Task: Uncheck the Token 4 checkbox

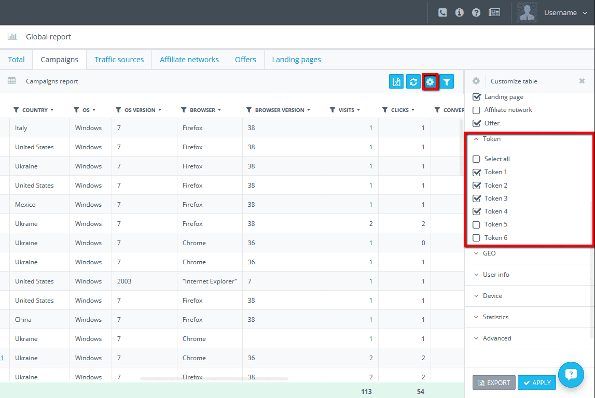Action: pyautogui.click(x=477, y=211)
